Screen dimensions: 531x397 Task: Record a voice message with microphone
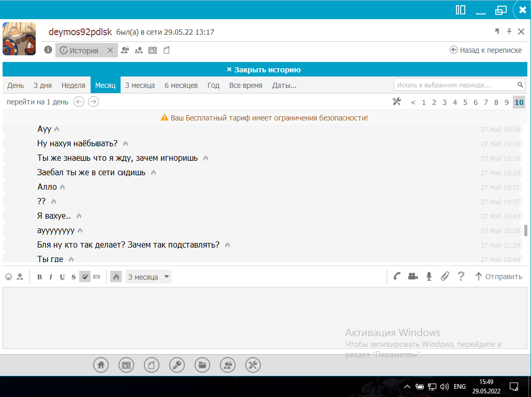coord(429,276)
